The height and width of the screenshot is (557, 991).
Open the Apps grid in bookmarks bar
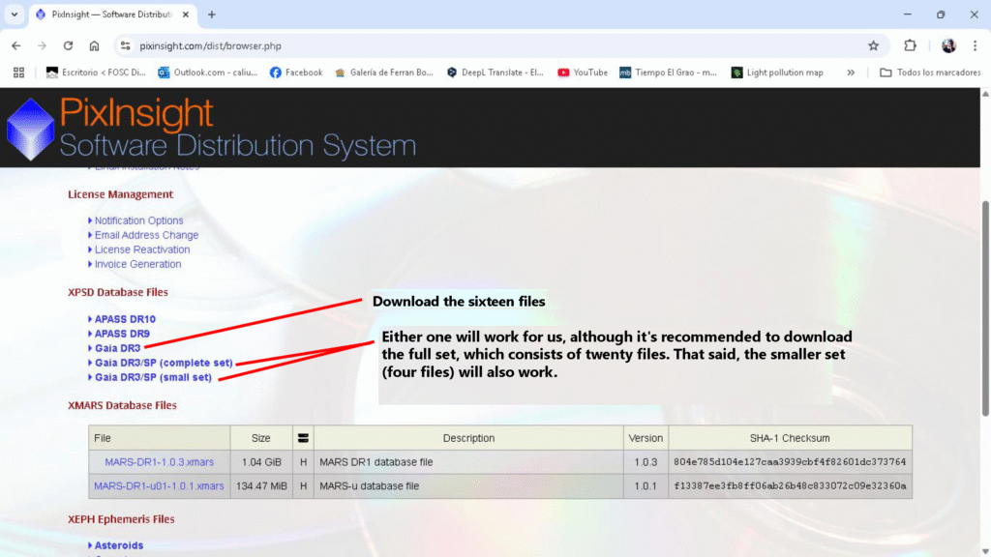19,73
